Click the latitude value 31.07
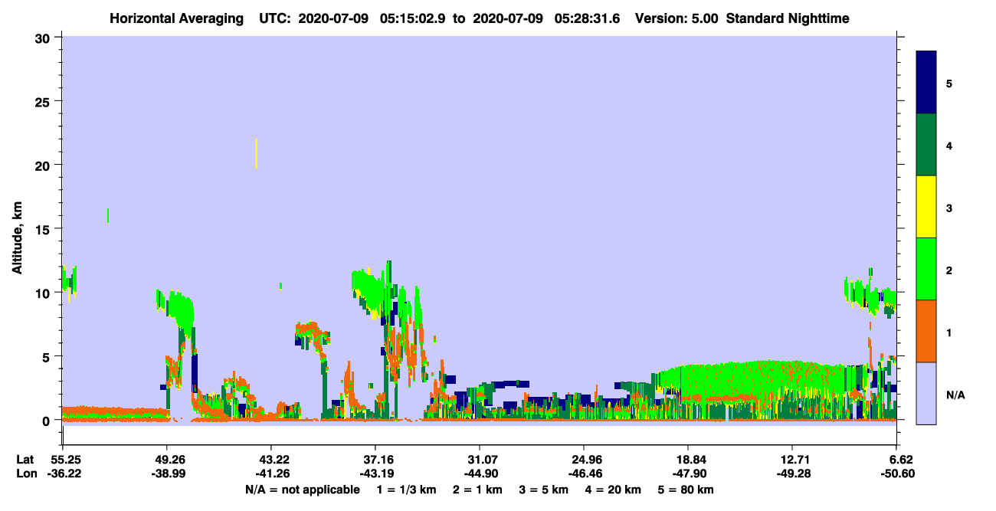The height and width of the screenshot is (511, 996). pyautogui.click(x=479, y=460)
